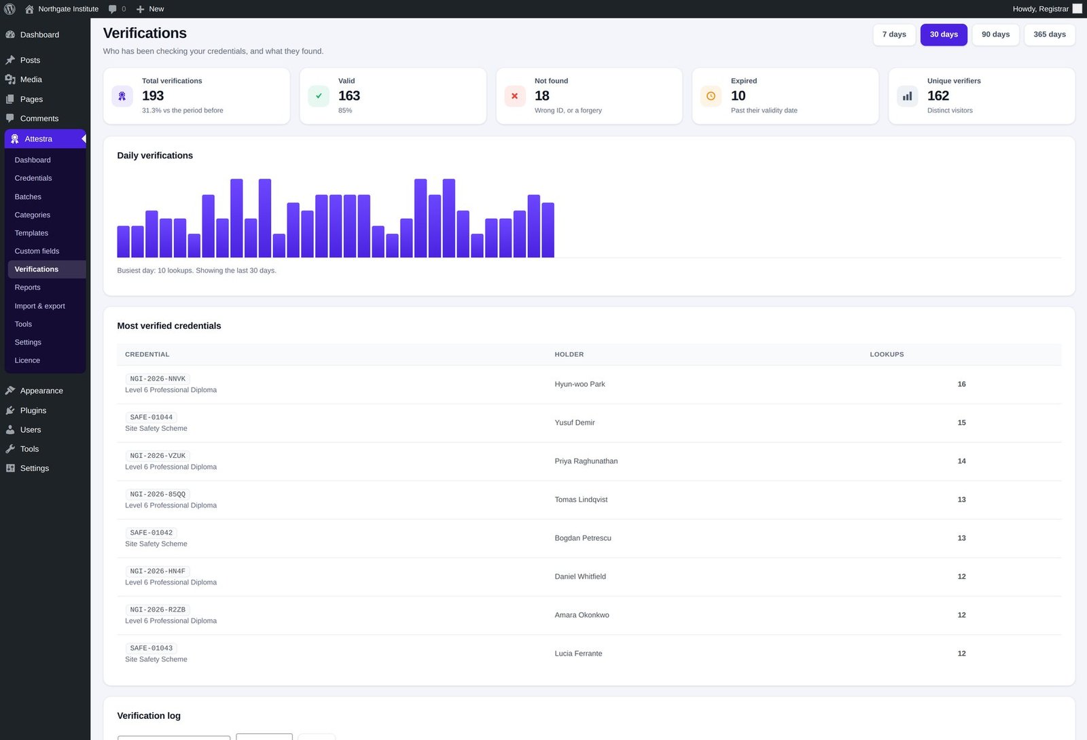Open Credentials in the Attestra submenu

pos(33,178)
